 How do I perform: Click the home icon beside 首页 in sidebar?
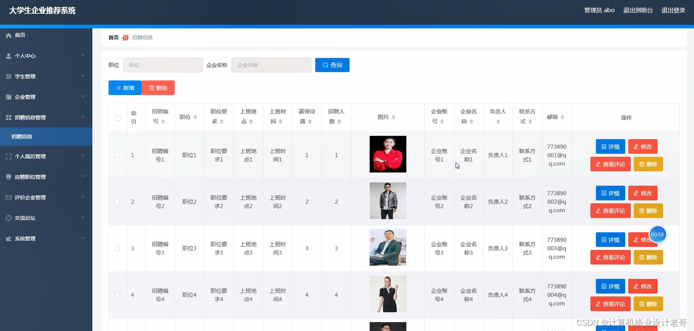point(8,35)
